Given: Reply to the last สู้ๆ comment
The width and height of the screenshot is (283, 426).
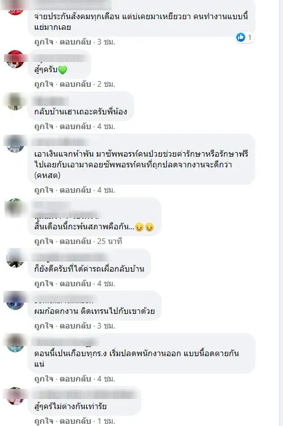Looking at the screenshot, I should tap(76, 421).
